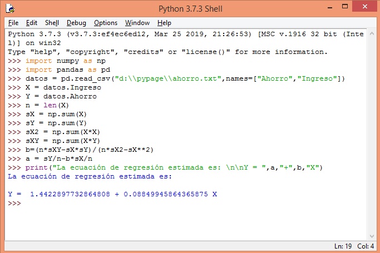Minimize the Python Shell window
The image size is (380, 253).
point(330,7)
